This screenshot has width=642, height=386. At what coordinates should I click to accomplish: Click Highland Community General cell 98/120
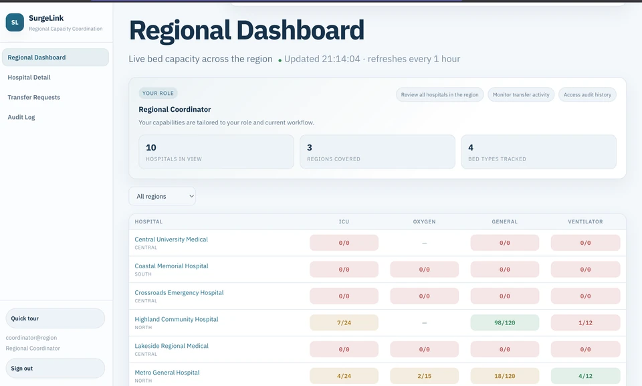tap(505, 323)
